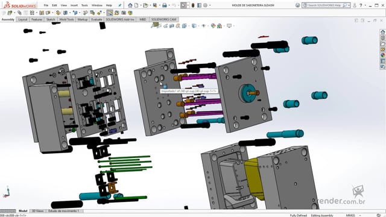This screenshot has height=217, width=386.
Task: Click the Save icon in the top toolbar
Action: 155,5
